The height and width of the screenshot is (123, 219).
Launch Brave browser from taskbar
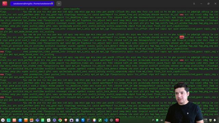click(x=66, y=120)
